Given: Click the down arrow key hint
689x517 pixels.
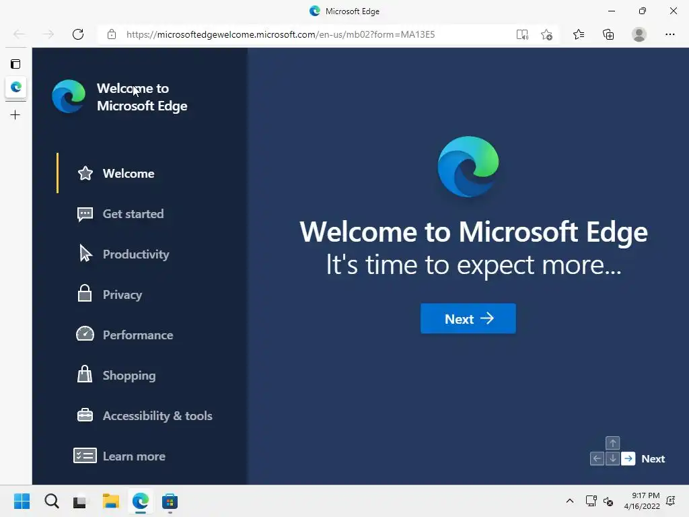Looking at the screenshot, I should click(x=612, y=458).
